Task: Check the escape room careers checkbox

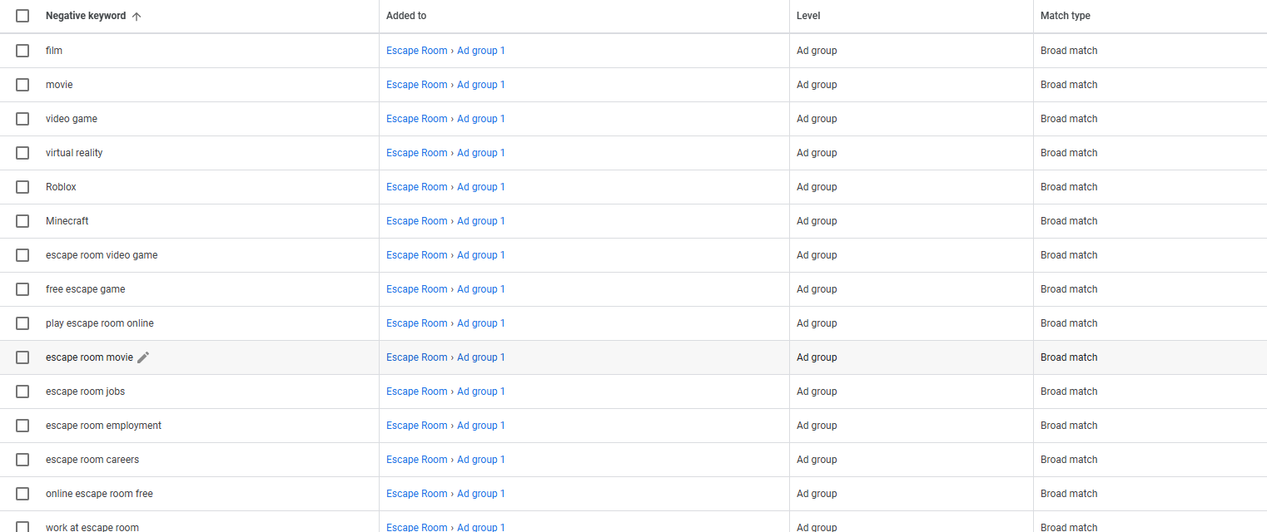Action: pyautogui.click(x=22, y=460)
